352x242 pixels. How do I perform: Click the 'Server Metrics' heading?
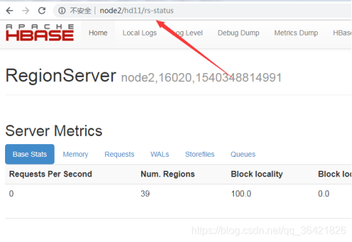click(53, 131)
